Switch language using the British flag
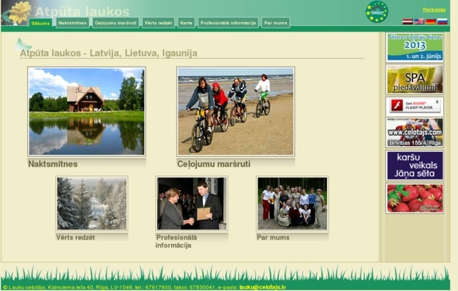Screen dimensions: 458x291 419,22
